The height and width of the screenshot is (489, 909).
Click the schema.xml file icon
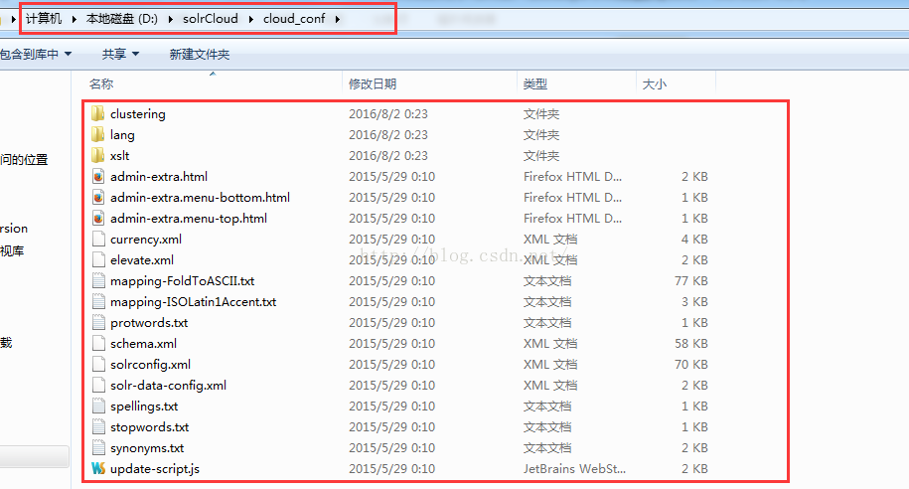[x=98, y=344]
